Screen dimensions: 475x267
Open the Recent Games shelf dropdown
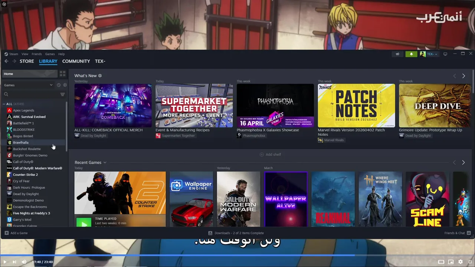(105, 162)
